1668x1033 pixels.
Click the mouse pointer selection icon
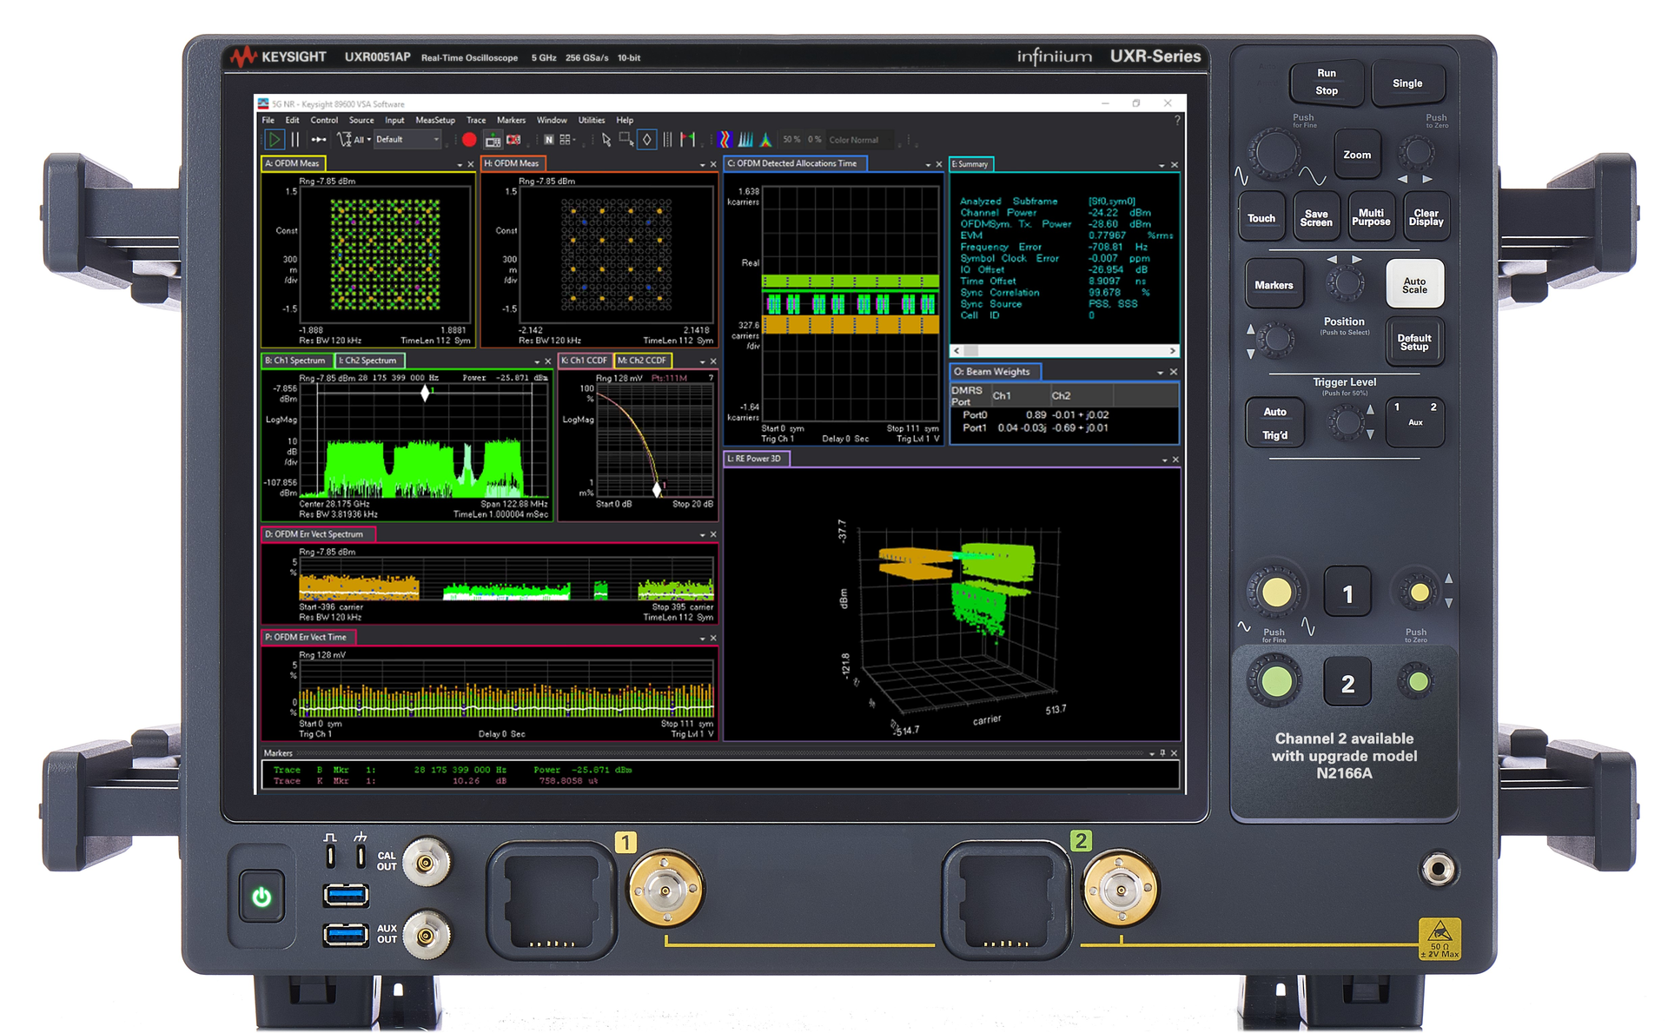[x=607, y=139]
